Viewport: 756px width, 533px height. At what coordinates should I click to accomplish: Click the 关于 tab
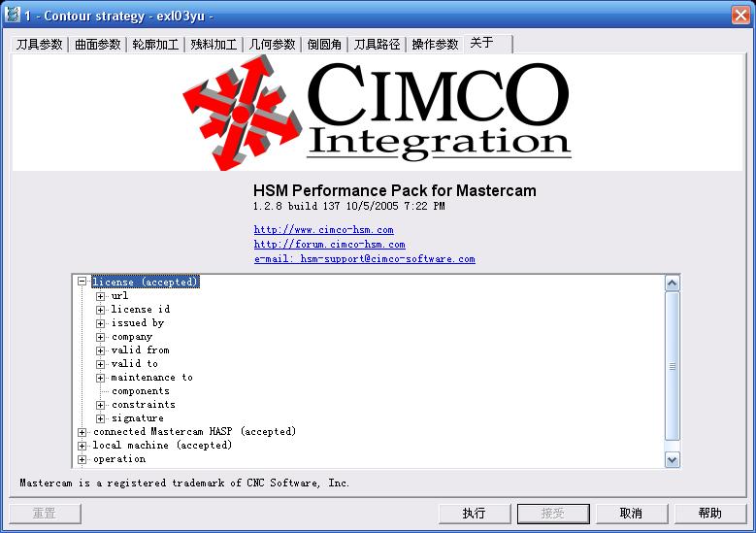coord(488,43)
